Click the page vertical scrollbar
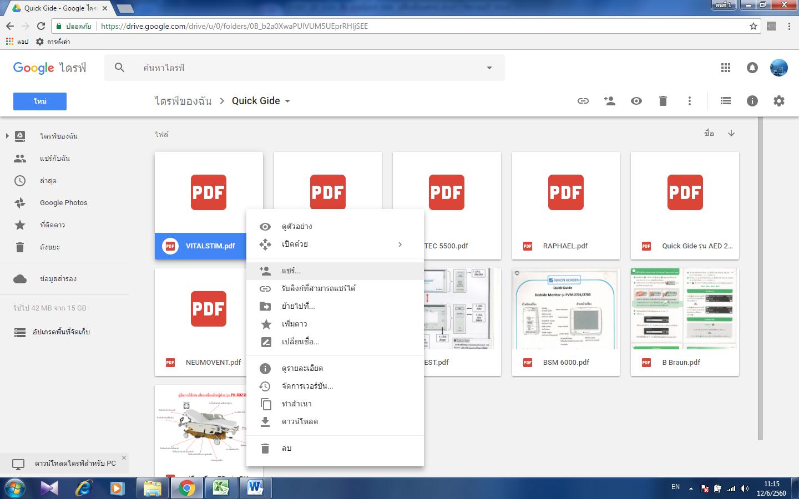 coord(760,279)
